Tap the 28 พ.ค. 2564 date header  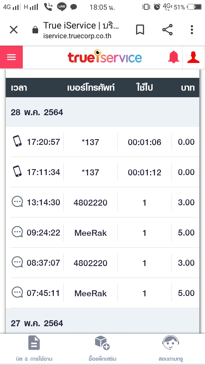[37, 112]
